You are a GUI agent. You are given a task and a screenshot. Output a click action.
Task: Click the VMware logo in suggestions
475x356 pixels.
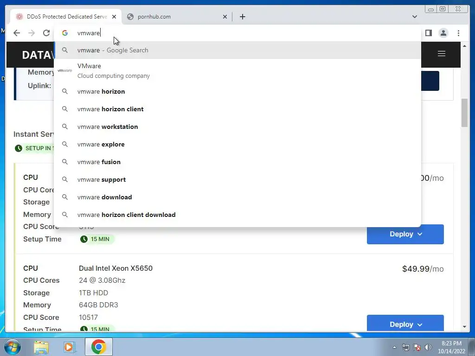pyautogui.click(x=65, y=70)
